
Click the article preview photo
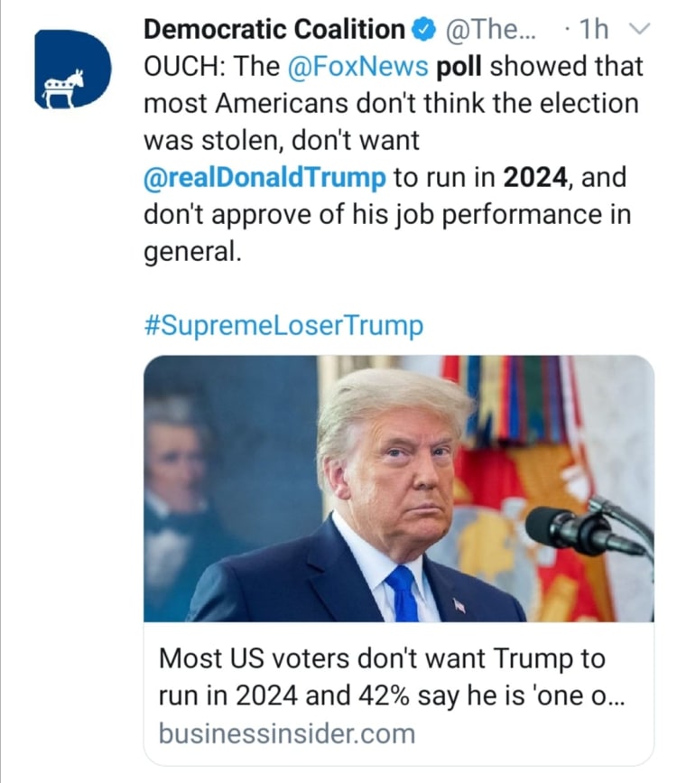point(398,488)
